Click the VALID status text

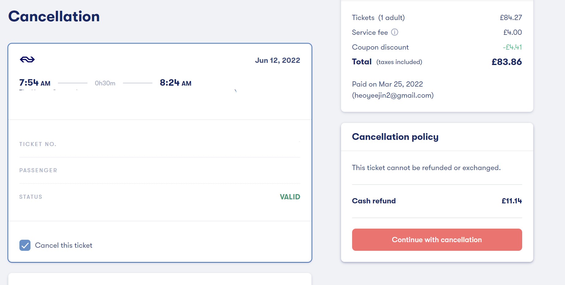pos(290,197)
